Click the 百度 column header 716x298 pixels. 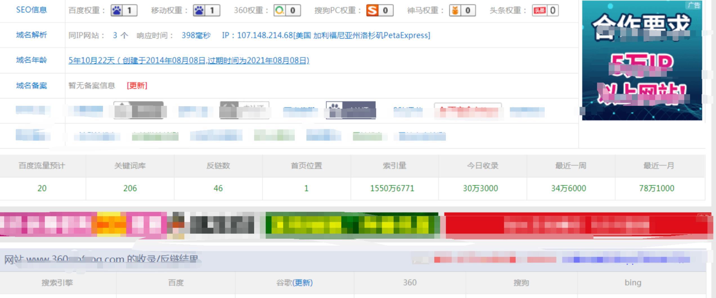pyautogui.click(x=176, y=283)
